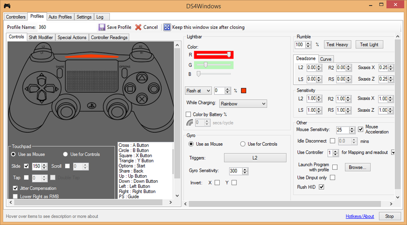407x225 pixels.
Task: Click the Stop button
Action: click(389, 216)
